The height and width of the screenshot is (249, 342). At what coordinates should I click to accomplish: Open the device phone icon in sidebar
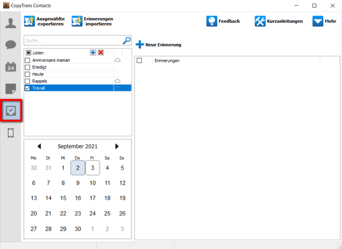point(10,133)
